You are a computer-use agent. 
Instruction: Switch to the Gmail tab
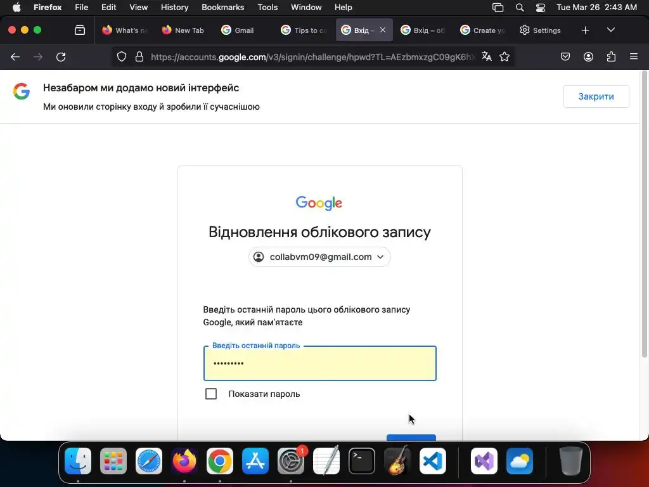click(244, 30)
